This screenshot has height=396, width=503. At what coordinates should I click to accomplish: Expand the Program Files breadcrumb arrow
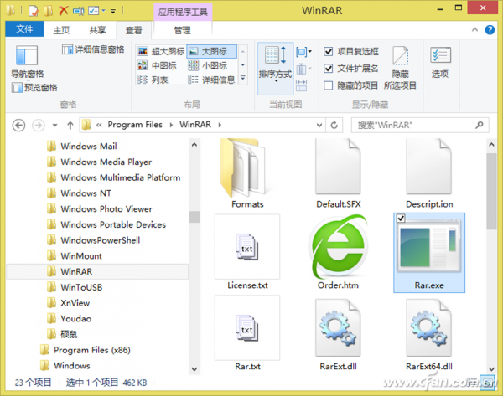point(171,125)
